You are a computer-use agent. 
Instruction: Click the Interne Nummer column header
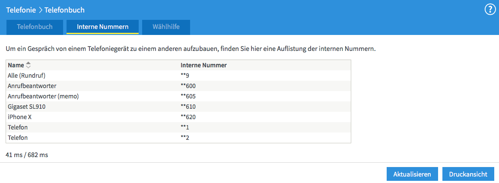point(203,65)
